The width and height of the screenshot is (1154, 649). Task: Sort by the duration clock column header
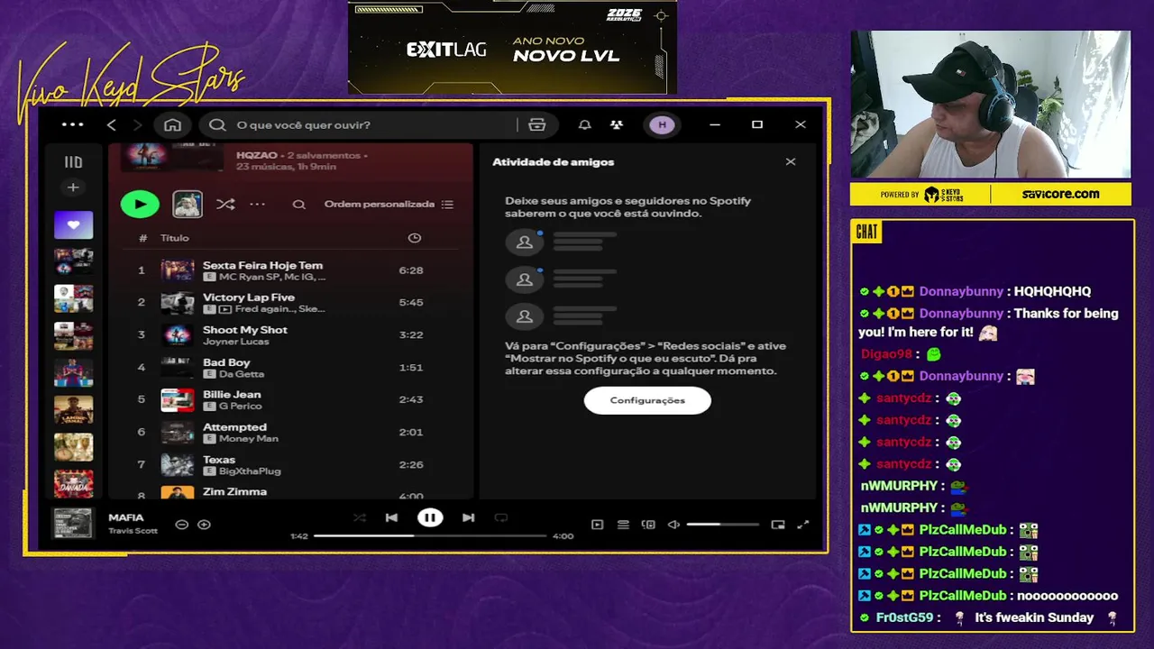point(415,238)
